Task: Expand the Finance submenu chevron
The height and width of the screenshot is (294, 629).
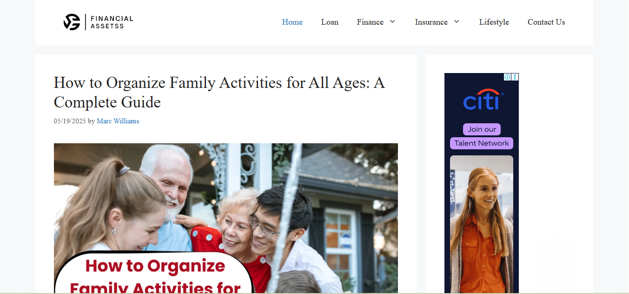Action: pos(392,22)
